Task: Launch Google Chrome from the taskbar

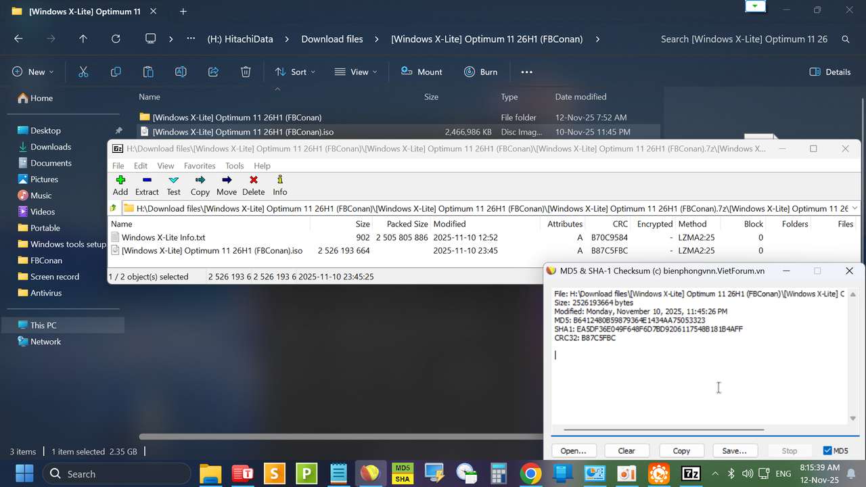Action: pos(530,473)
